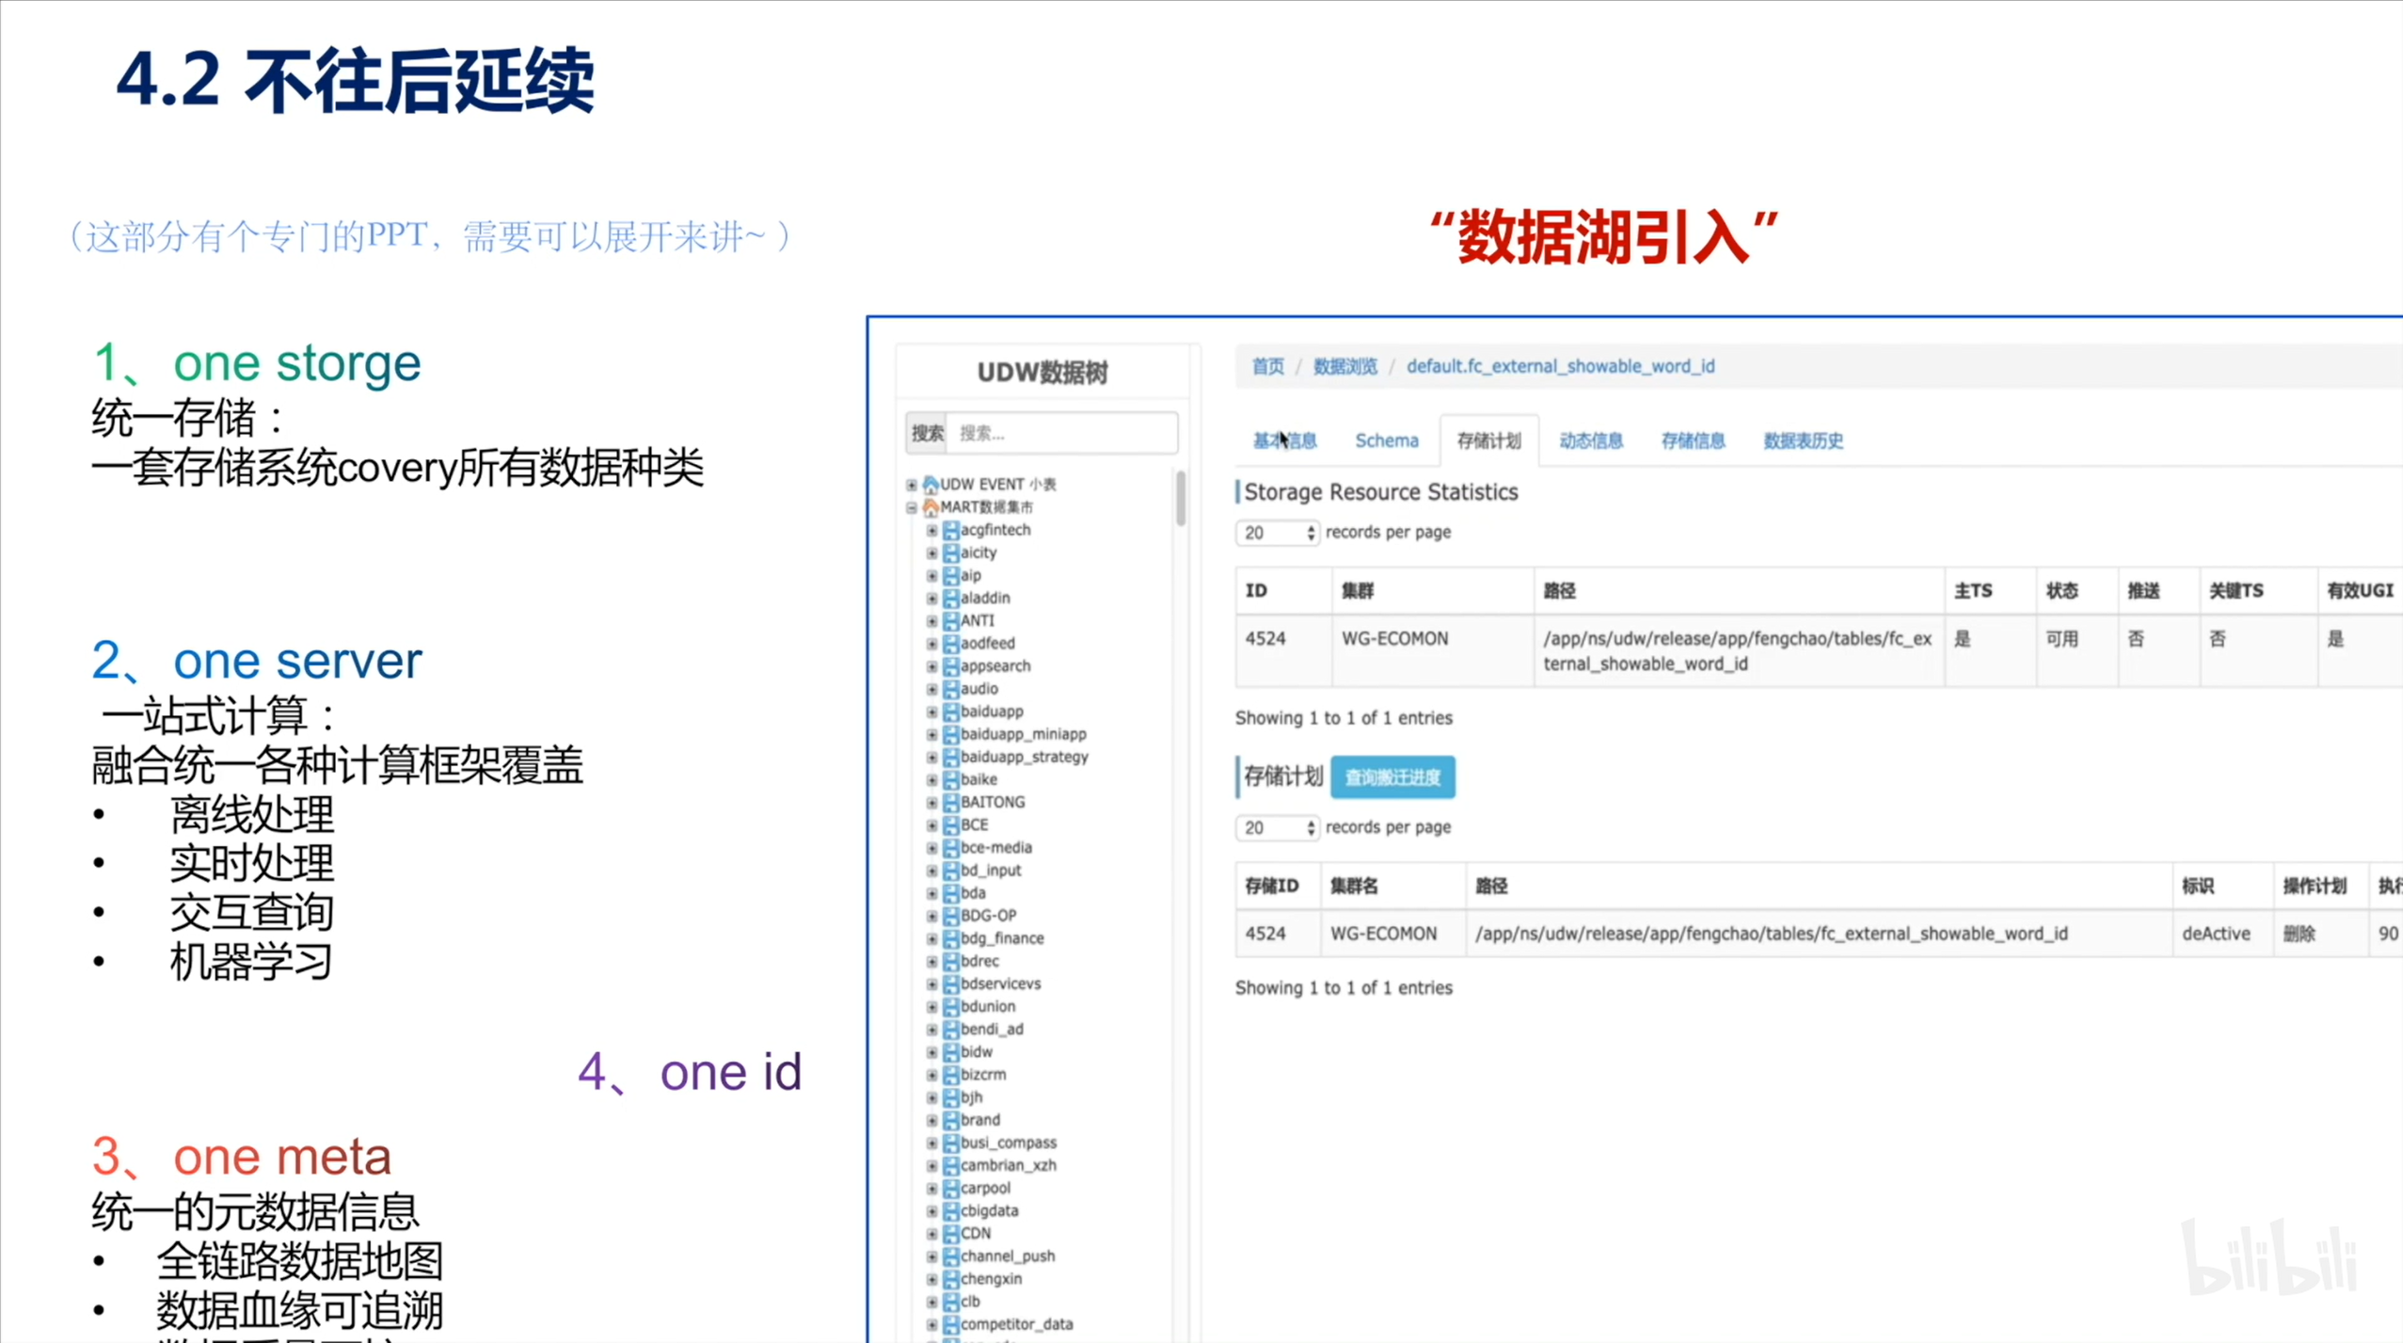This screenshot has width=2403, height=1343.
Task: Collapse the MART数据集市 tree node
Action: tap(911, 507)
